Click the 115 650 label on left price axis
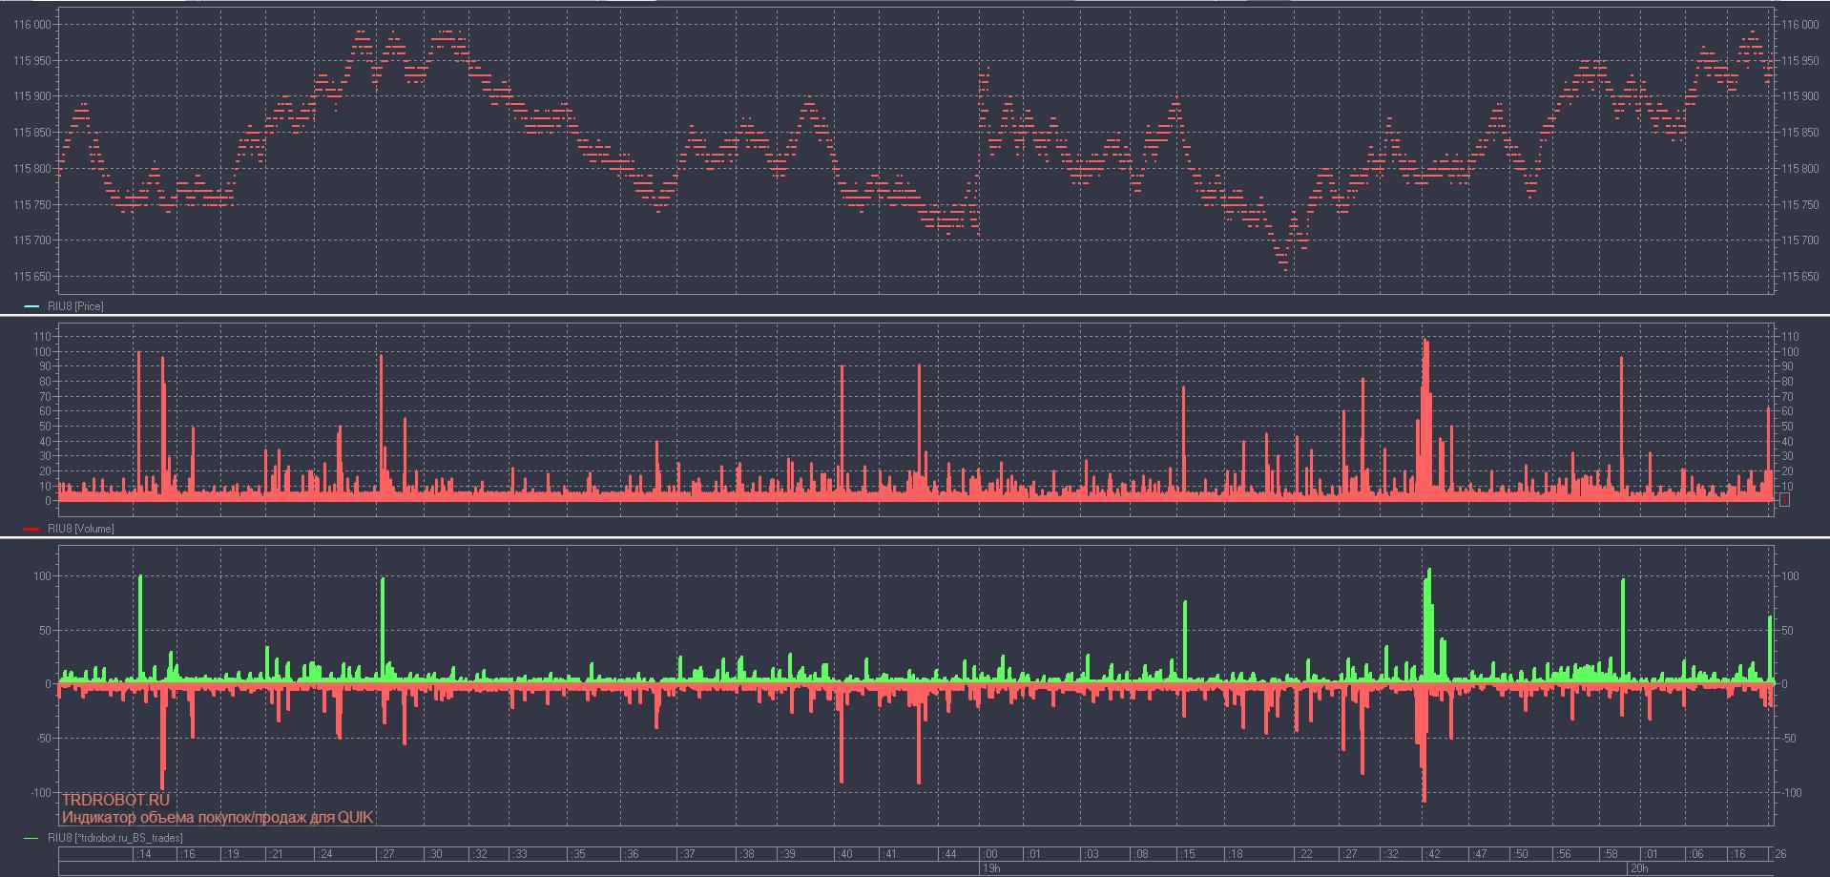1830x877 pixels. click(x=32, y=277)
